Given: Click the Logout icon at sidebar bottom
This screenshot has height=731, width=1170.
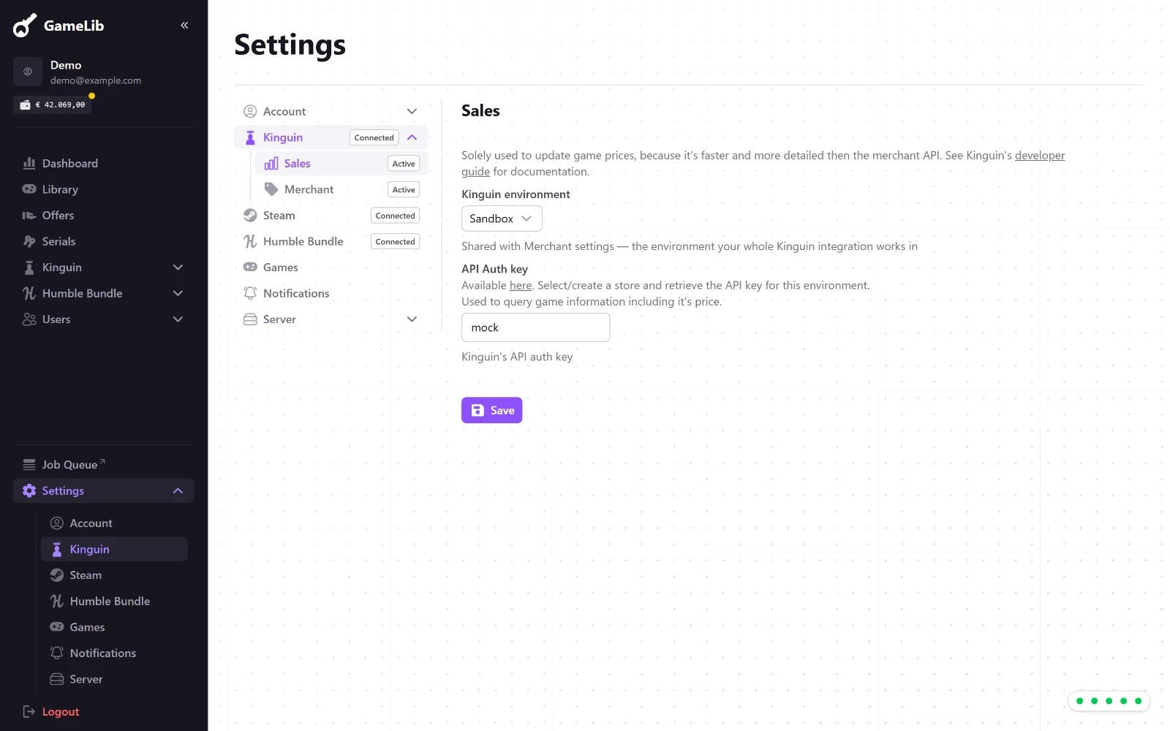Looking at the screenshot, I should 29,712.
